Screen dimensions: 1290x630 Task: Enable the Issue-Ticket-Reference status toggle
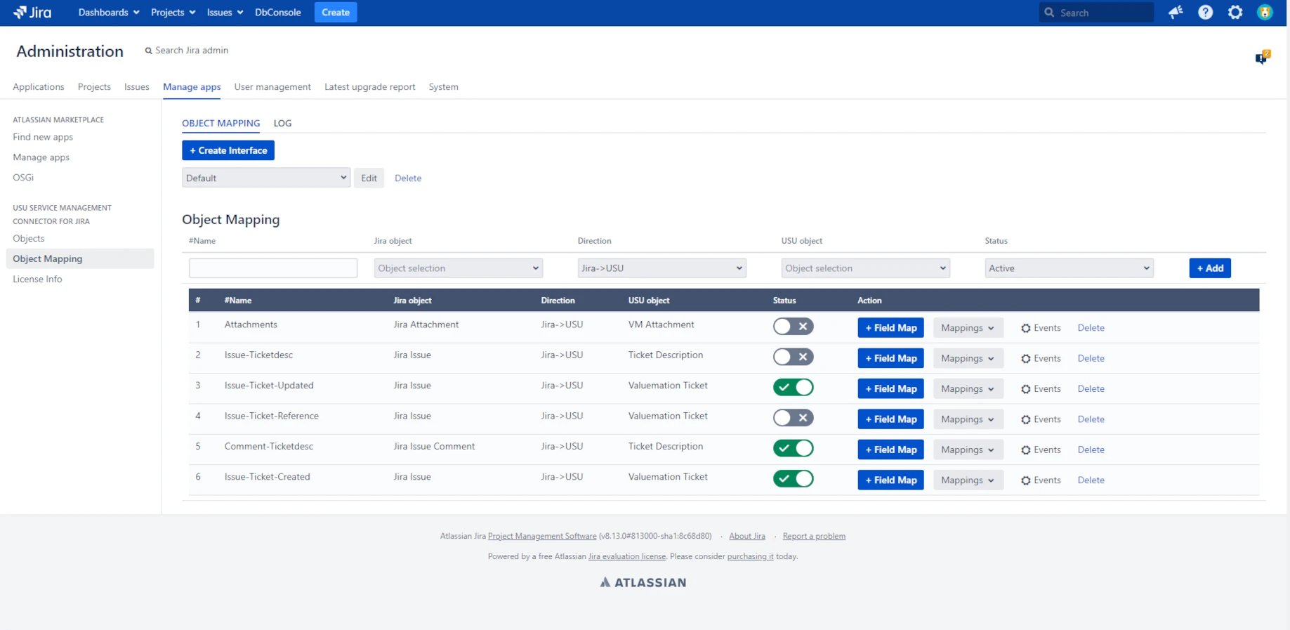pyautogui.click(x=794, y=418)
